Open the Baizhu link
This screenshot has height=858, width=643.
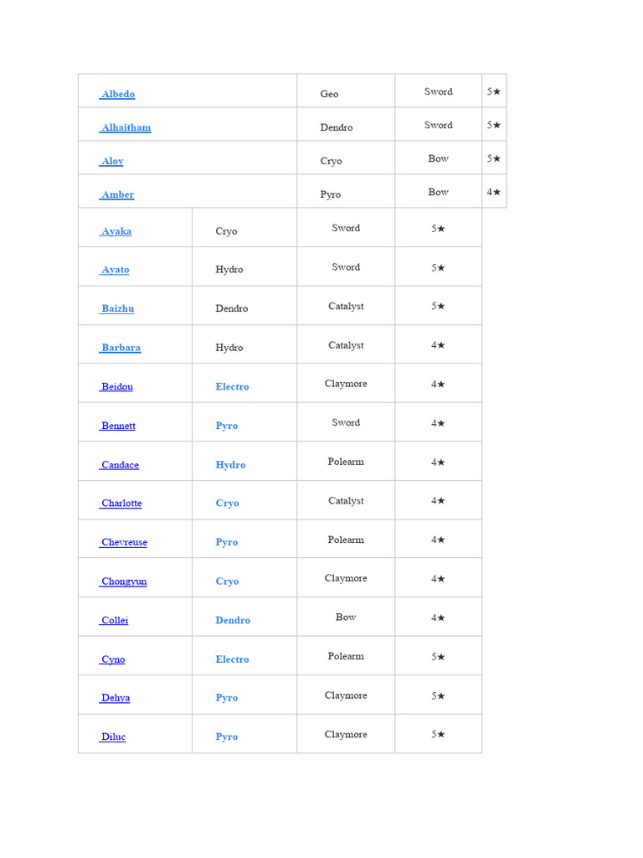[117, 309]
